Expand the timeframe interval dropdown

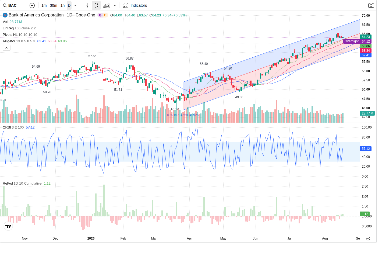[75, 5]
